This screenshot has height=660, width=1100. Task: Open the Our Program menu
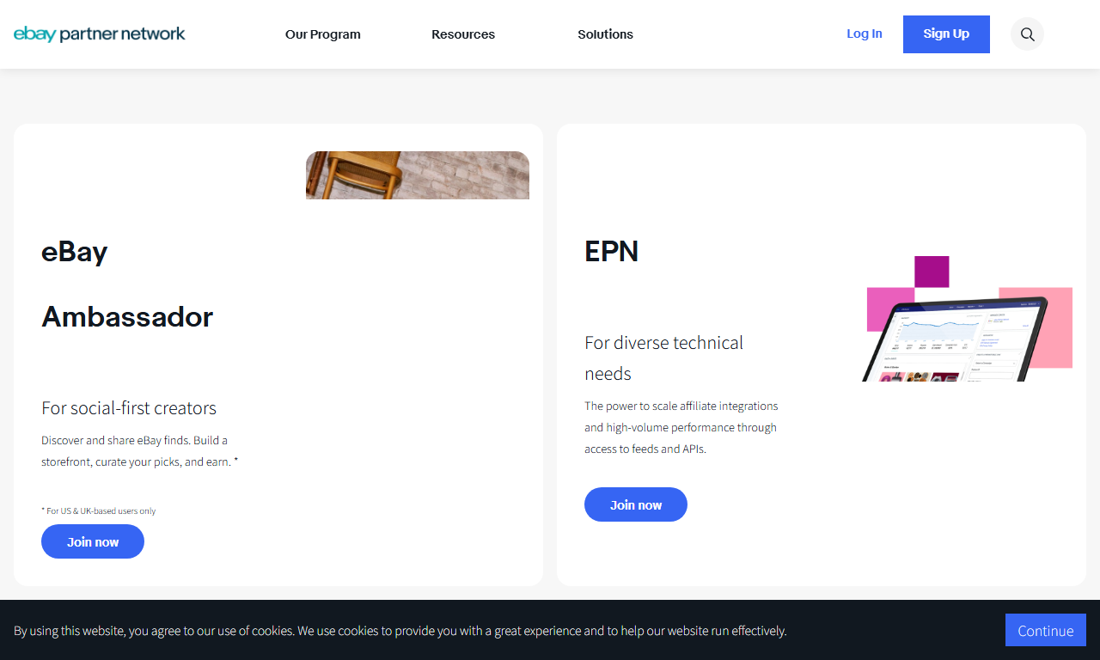(323, 34)
